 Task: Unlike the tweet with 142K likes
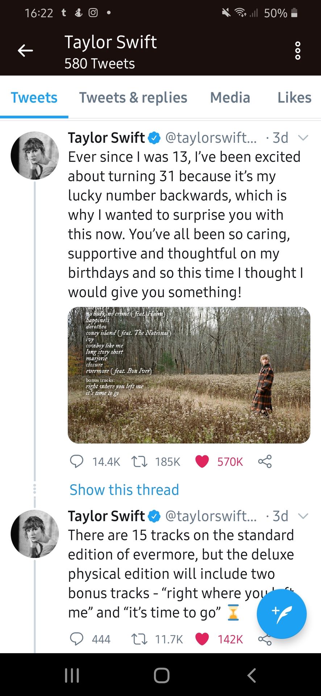pos(202,639)
